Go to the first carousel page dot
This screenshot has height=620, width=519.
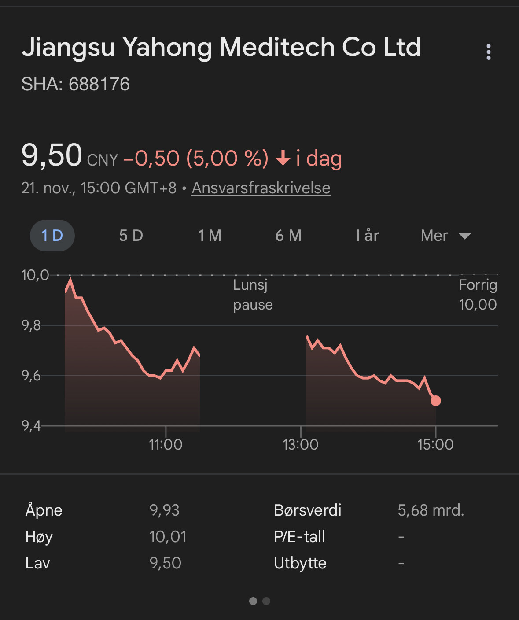click(253, 601)
